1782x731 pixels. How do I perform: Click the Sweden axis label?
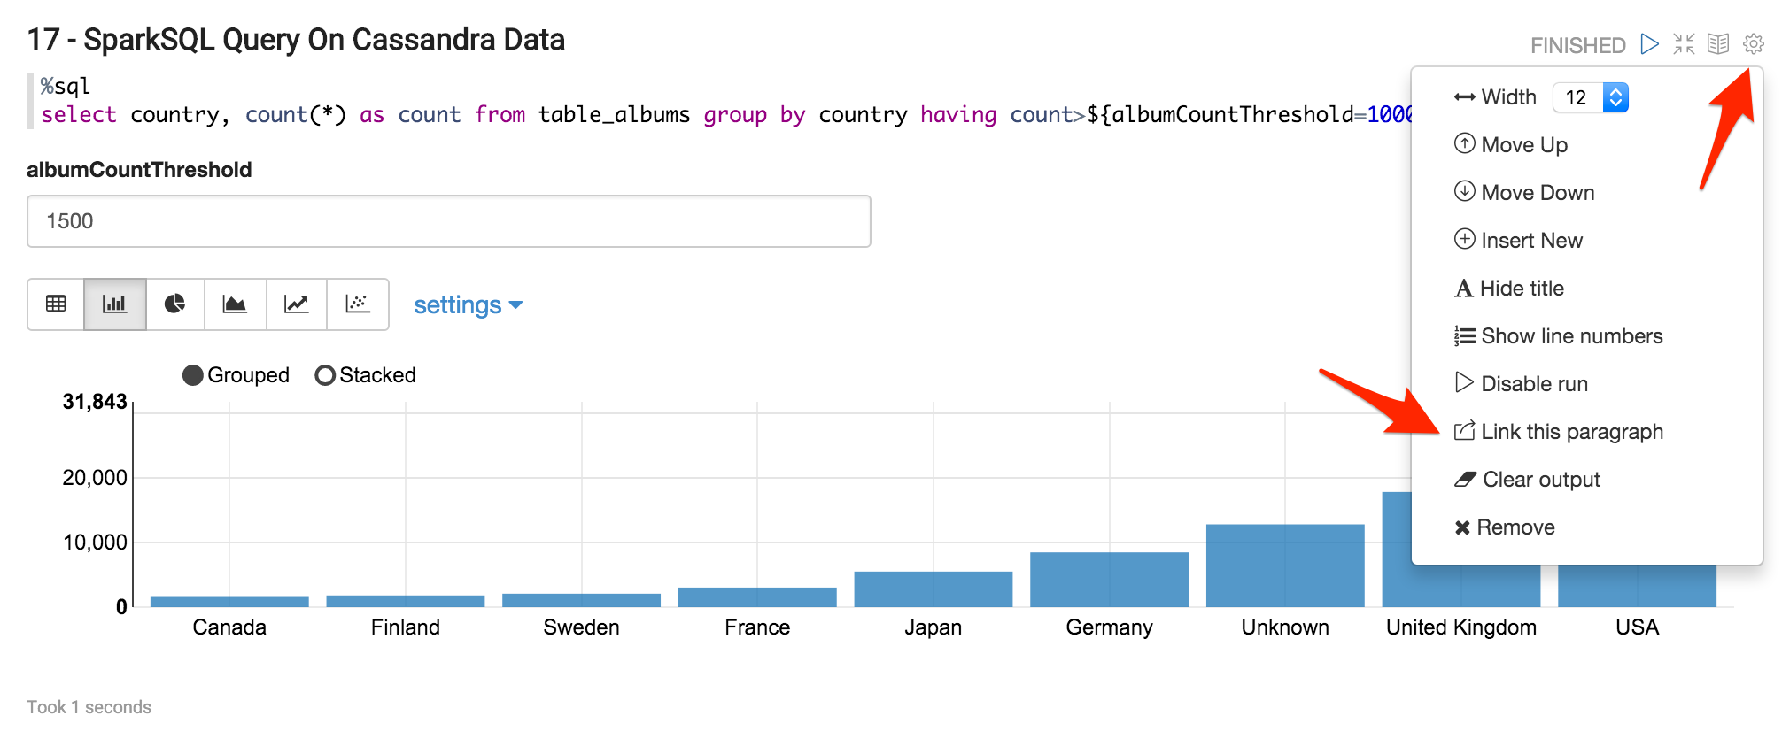(581, 627)
